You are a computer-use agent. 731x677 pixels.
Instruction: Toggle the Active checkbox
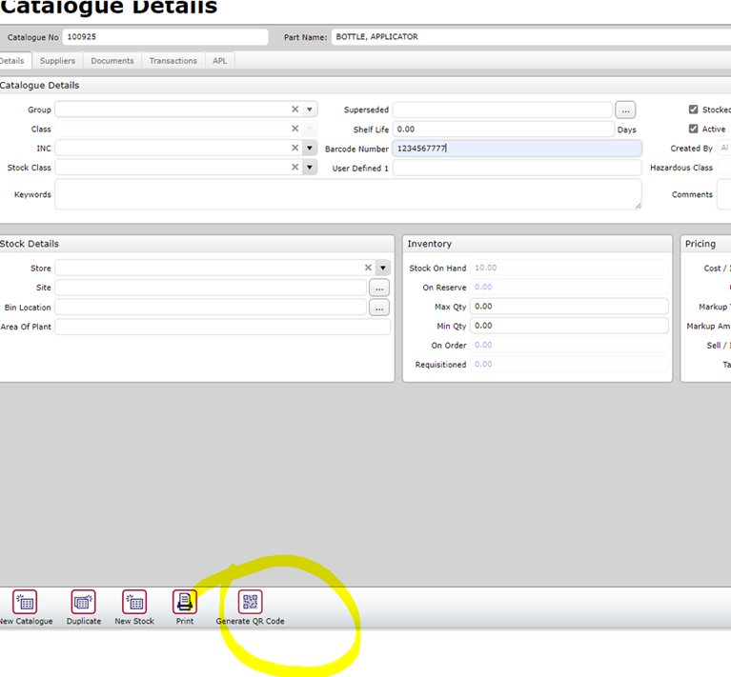(694, 129)
